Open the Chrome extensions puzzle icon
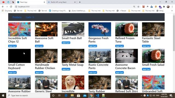The width and height of the screenshot is (175, 98). click(164, 7)
